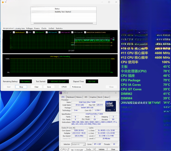Viewport: 171px width, 151px height.
Task: Click the No battery indicator field
Action: click(26, 81)
